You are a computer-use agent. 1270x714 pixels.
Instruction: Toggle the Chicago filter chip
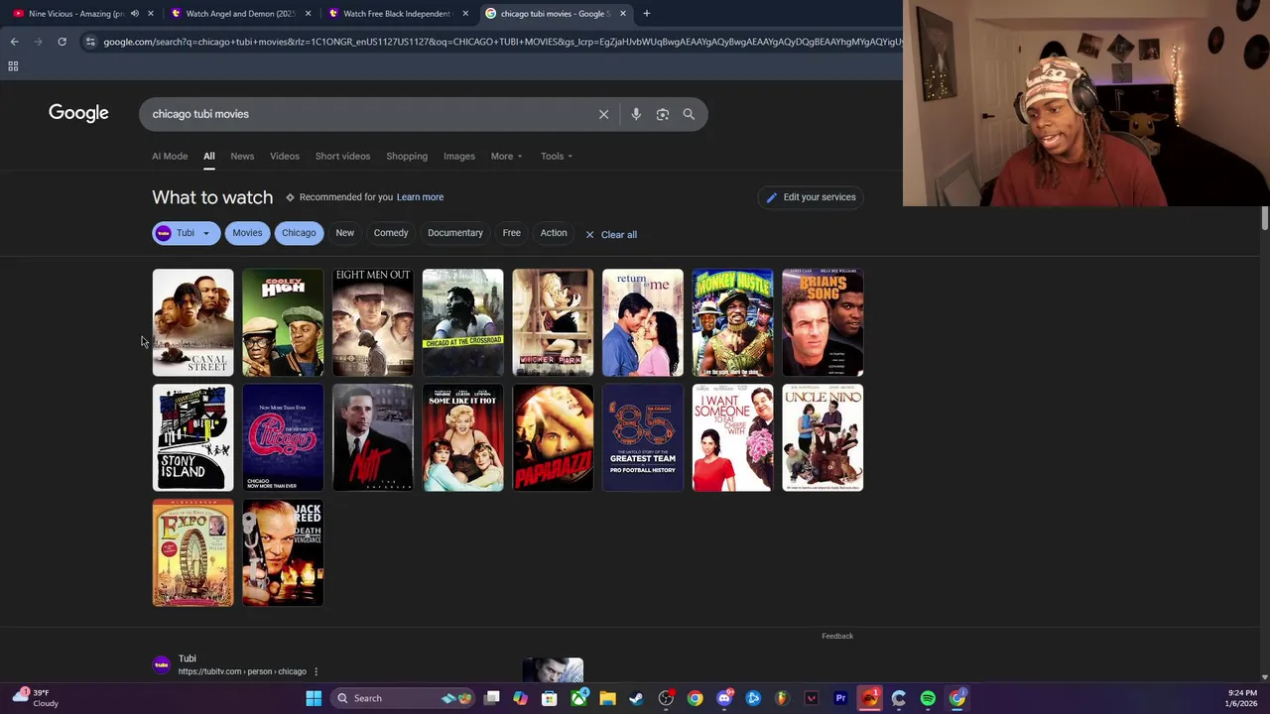299,233
